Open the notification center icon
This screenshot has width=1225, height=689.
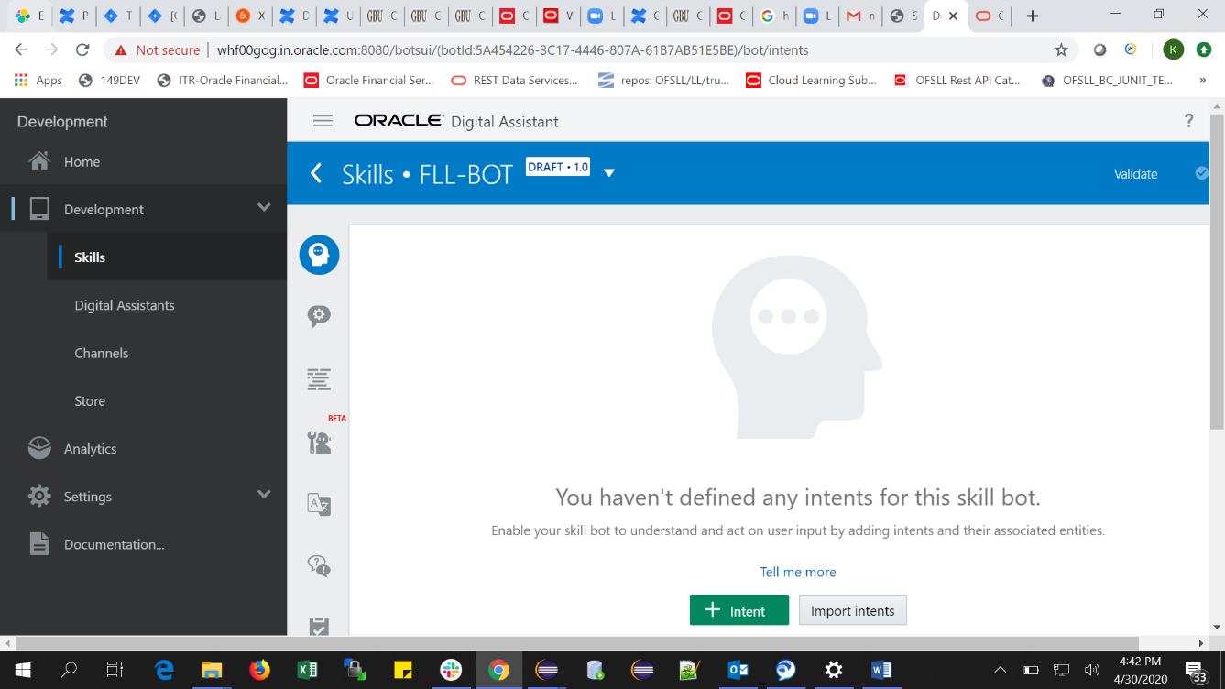tap(1196, 671)
